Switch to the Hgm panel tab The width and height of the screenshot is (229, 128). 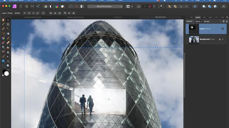(210, 17)
